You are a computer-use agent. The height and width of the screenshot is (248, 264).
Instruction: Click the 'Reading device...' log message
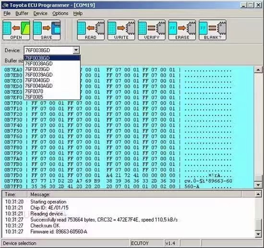tap(48, 214)
